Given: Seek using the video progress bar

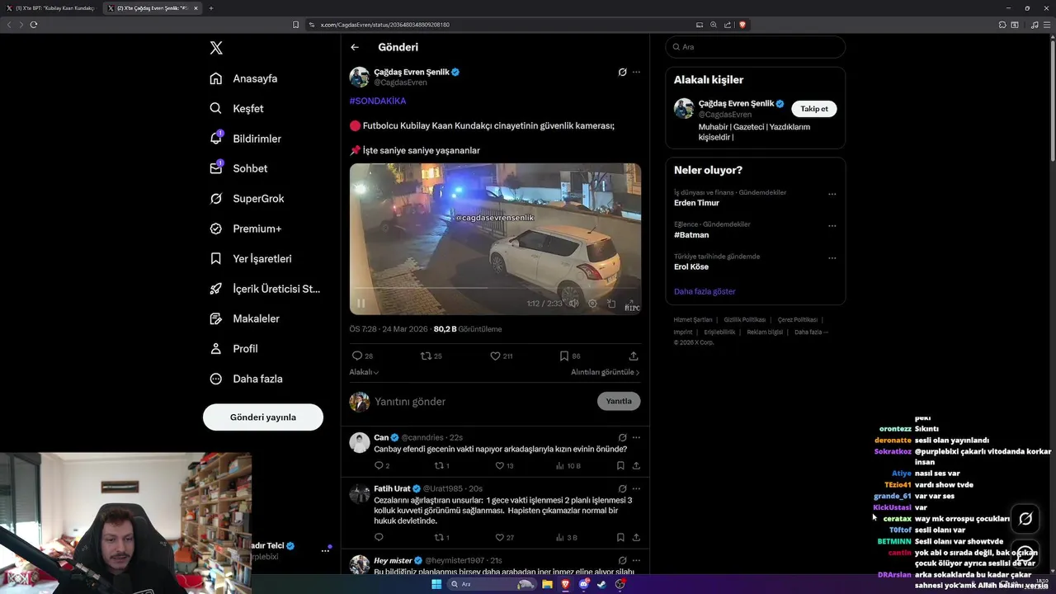Looking at the screenshot, I should 495,288.
